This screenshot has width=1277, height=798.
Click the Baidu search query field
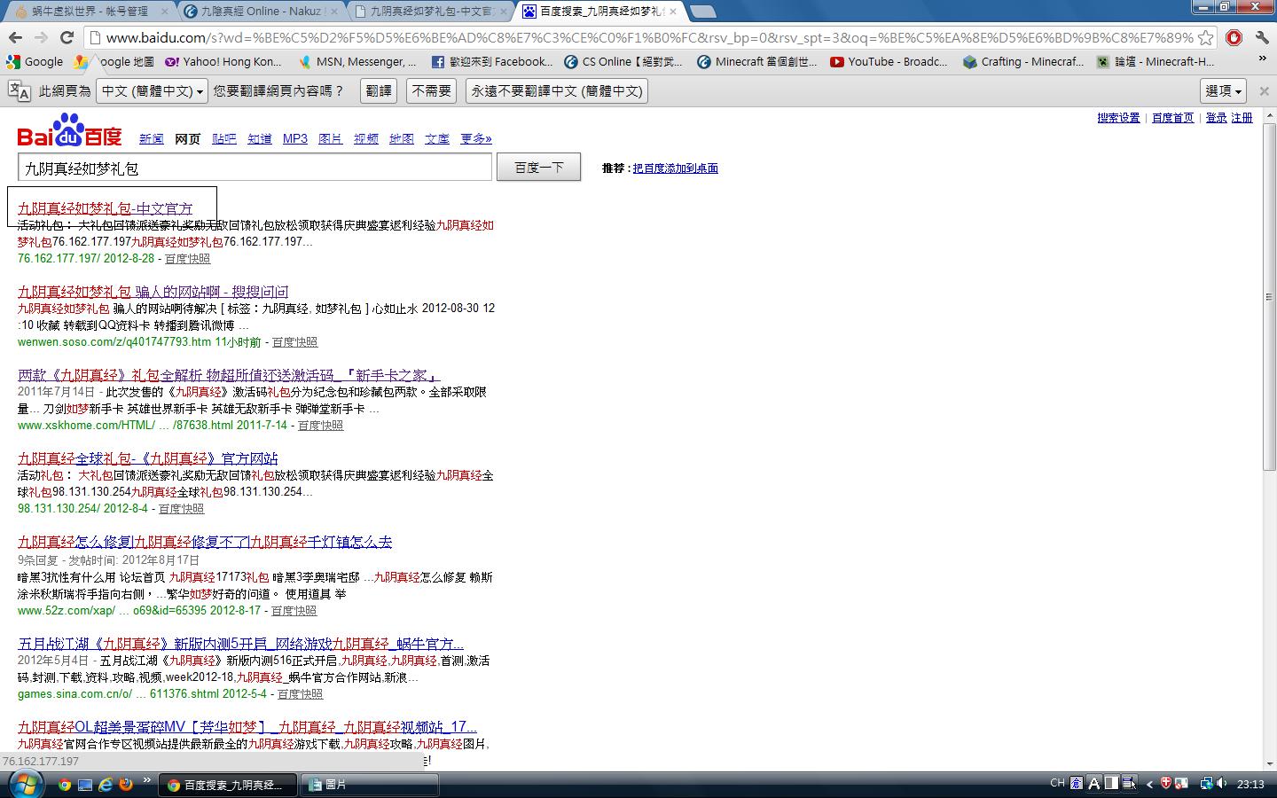pyautogui.click(x=255, y=168)
